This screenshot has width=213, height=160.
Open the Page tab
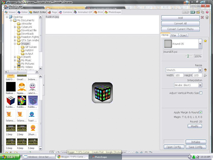click(x=53, y=12)
